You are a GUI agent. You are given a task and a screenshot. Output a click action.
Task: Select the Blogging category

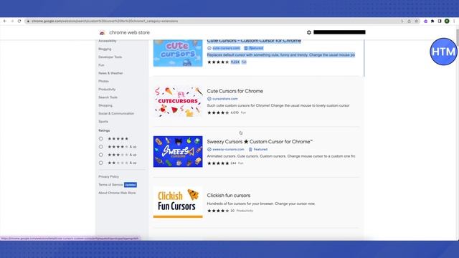[105, 49]
